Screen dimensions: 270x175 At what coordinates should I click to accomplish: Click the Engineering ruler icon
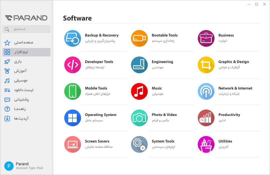point(139,65)
